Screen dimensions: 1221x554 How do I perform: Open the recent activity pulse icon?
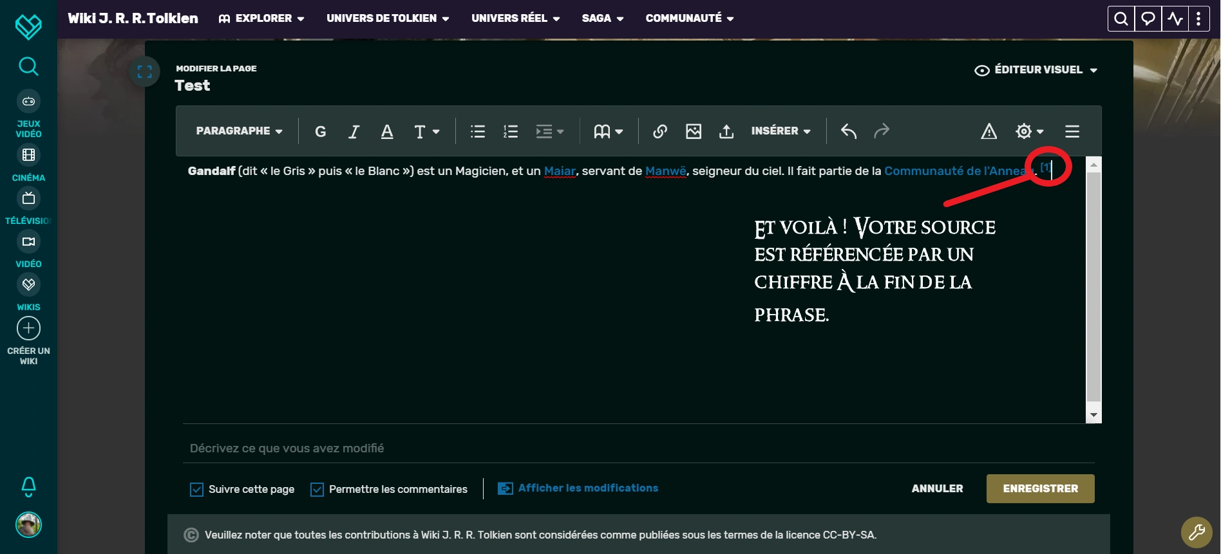click(1175, 19)
